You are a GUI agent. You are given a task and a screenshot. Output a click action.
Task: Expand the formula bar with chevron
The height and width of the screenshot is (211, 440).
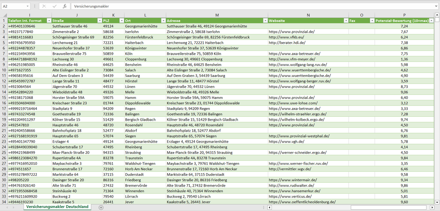click(437, 6)
